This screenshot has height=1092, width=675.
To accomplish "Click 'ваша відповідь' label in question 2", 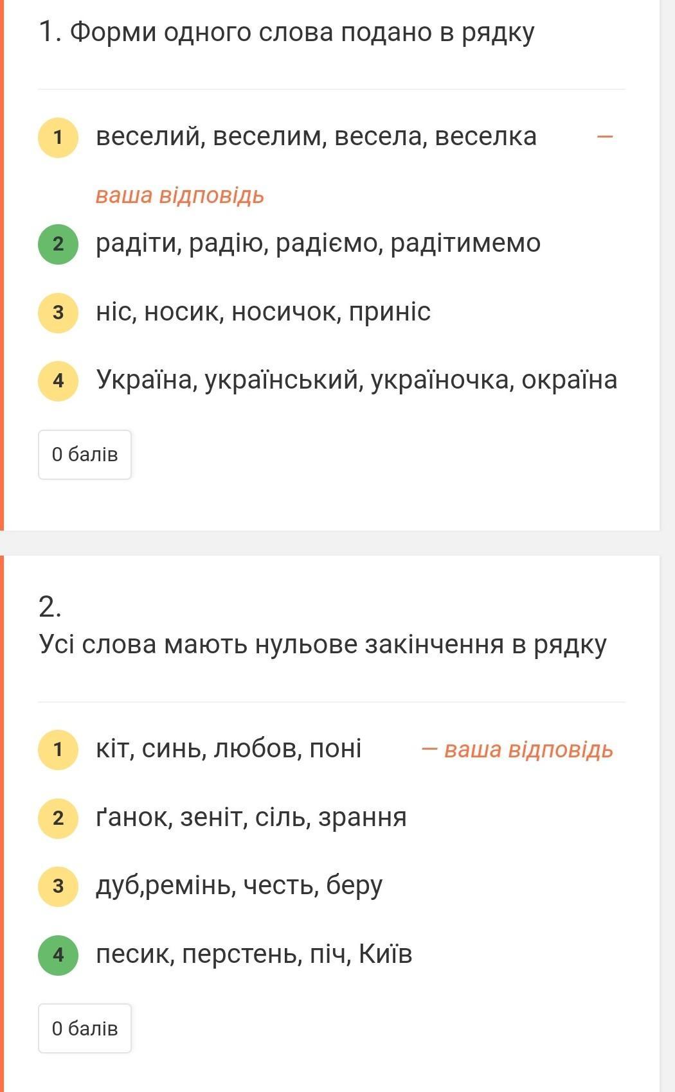I will tap(528, 750).
